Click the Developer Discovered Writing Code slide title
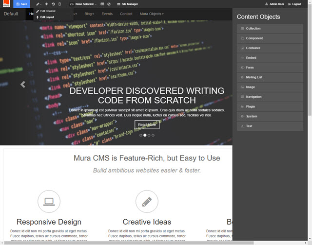312x245 pixels. (147, 95)
